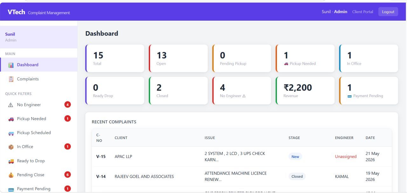407x193 pixels.
Task: Click the Sunil Admin profile block in sidebar
Action: pos(38,37)
